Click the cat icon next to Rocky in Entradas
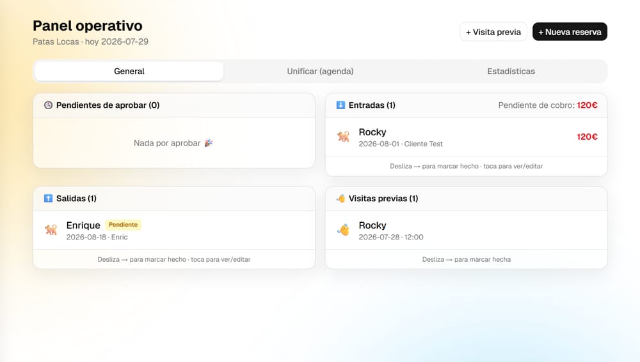This screenshot has width=640, height=362. tap(343, 137)
